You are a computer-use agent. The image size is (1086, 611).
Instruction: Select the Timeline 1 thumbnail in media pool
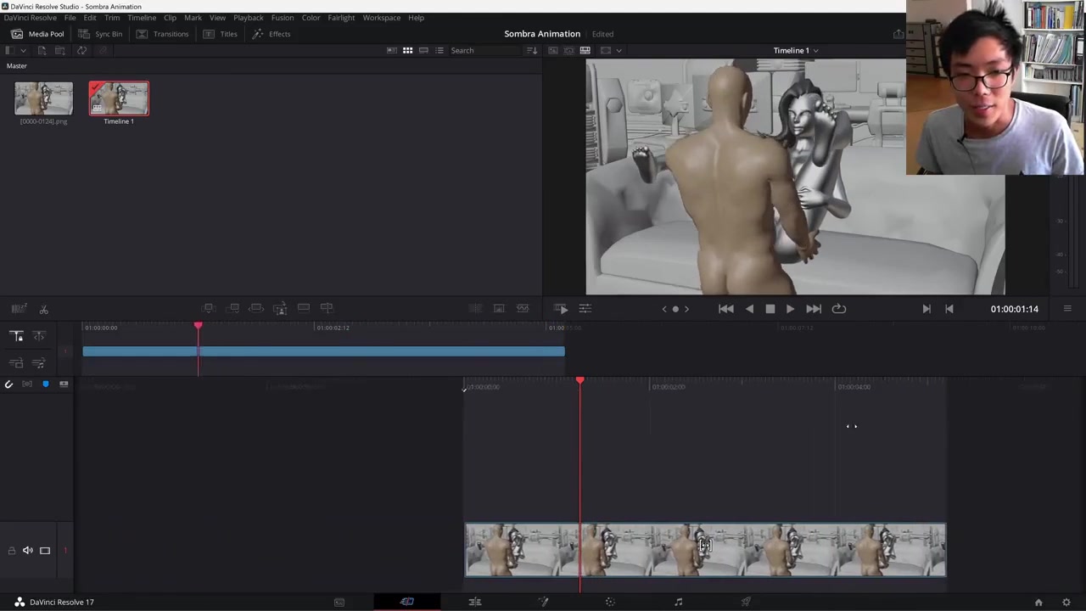[119, 99]
